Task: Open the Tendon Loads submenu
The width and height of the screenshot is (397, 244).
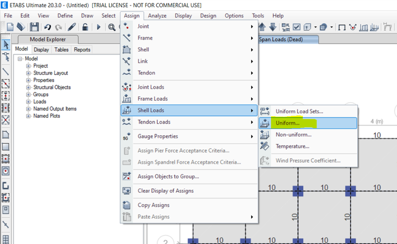Action: (x=189, y=122)
